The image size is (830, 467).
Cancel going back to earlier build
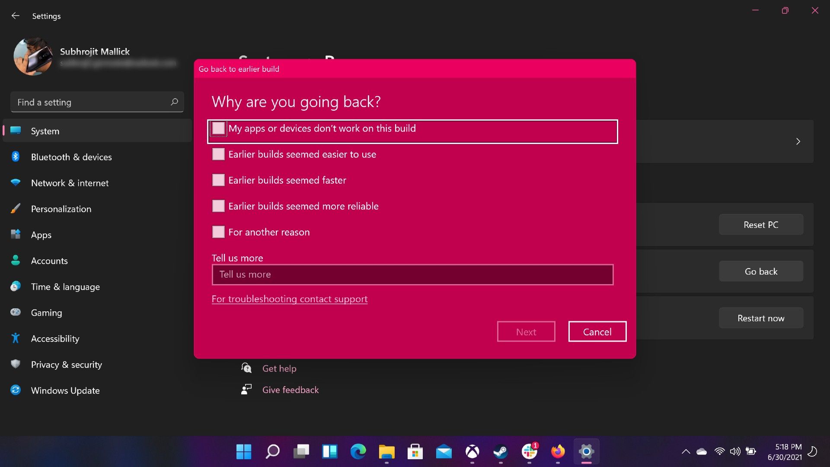point(596,331)
